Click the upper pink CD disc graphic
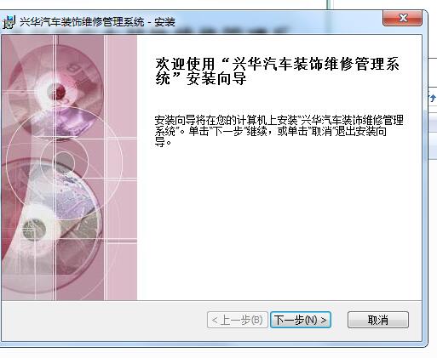 tap(55, 91)
